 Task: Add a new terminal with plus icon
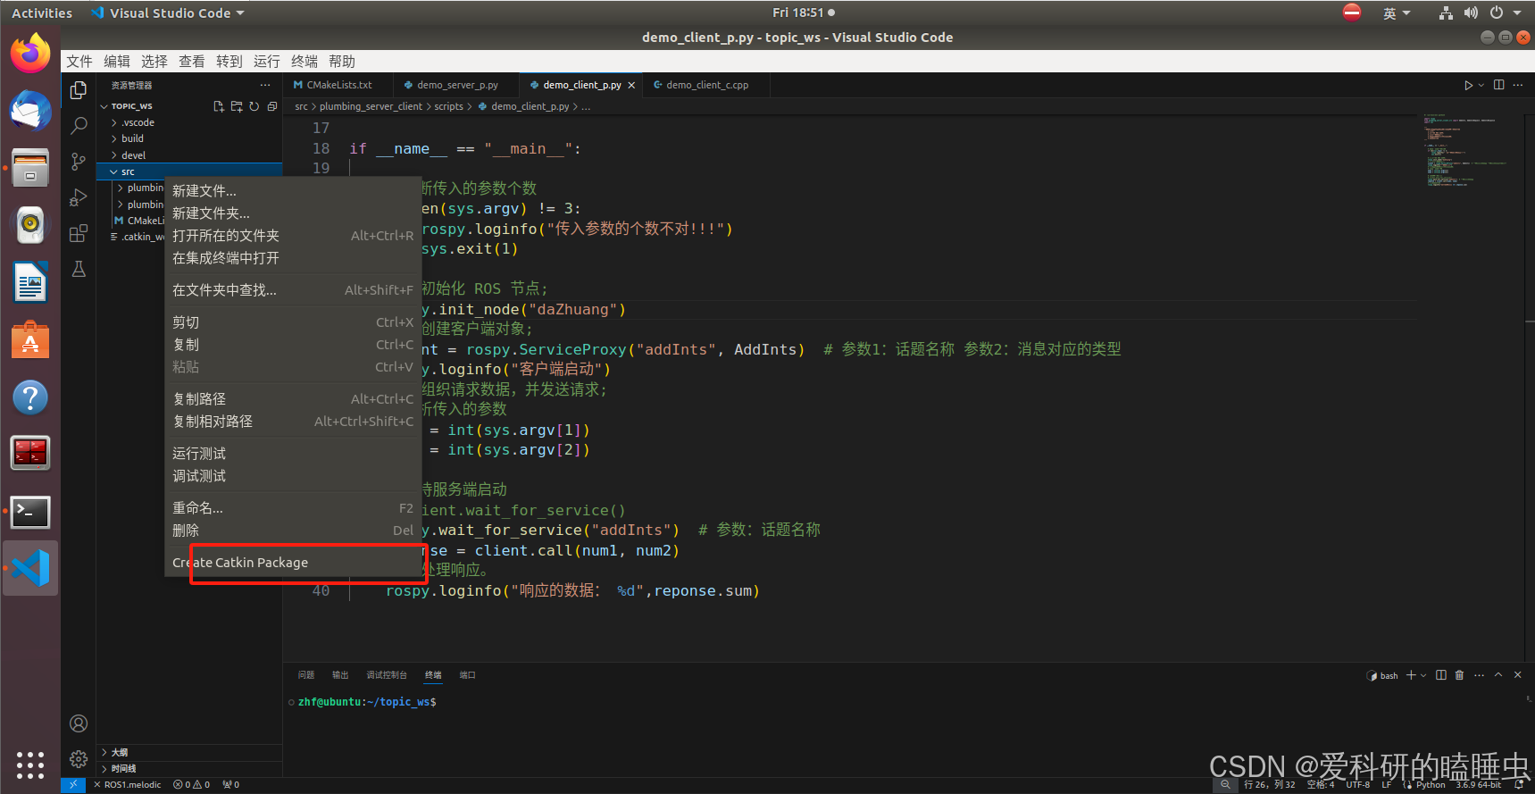tap(1411, 675)
